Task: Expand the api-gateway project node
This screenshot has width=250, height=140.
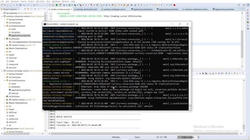Action: click(2, 13)
